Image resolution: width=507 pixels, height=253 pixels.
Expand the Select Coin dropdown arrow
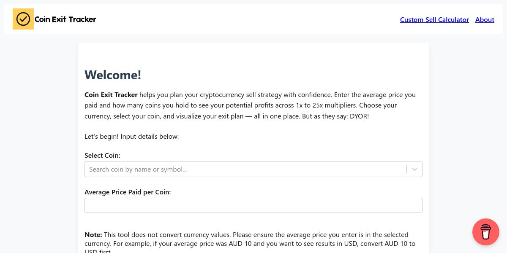tap(414, 169)
